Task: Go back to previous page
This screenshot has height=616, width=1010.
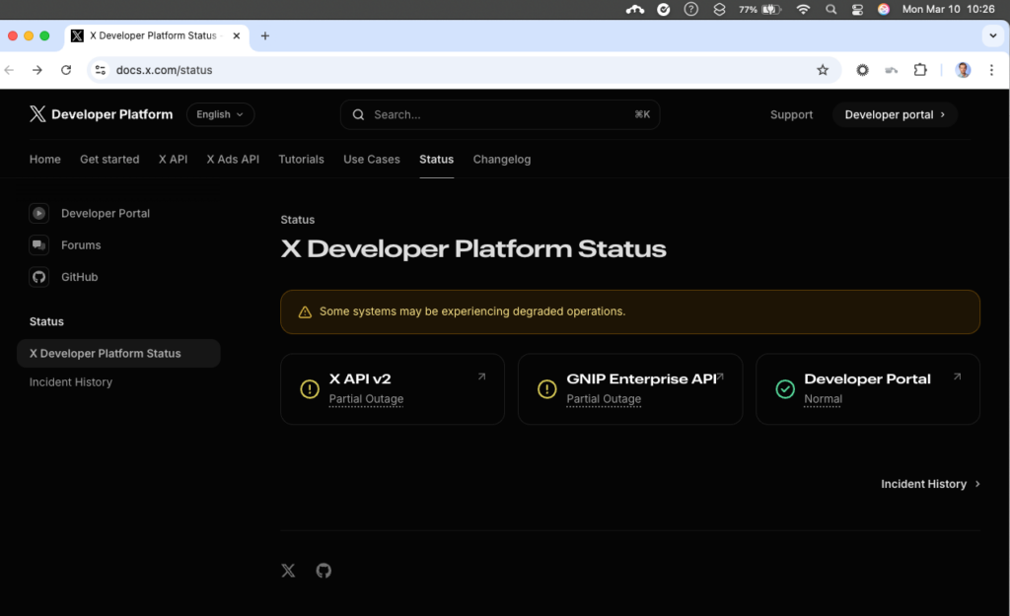Action: tap(9, 70)
